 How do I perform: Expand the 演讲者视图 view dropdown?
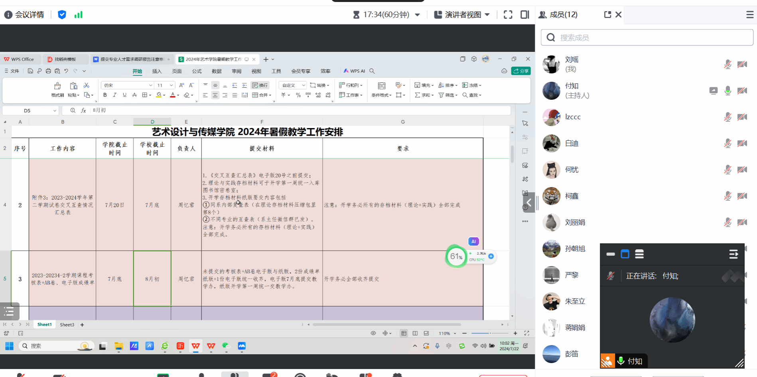coord(487,15)
